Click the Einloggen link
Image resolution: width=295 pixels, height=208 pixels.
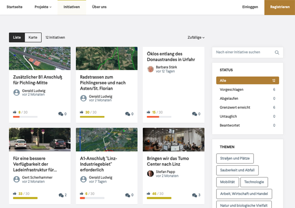pyautogui.click(x=250, y=7)
